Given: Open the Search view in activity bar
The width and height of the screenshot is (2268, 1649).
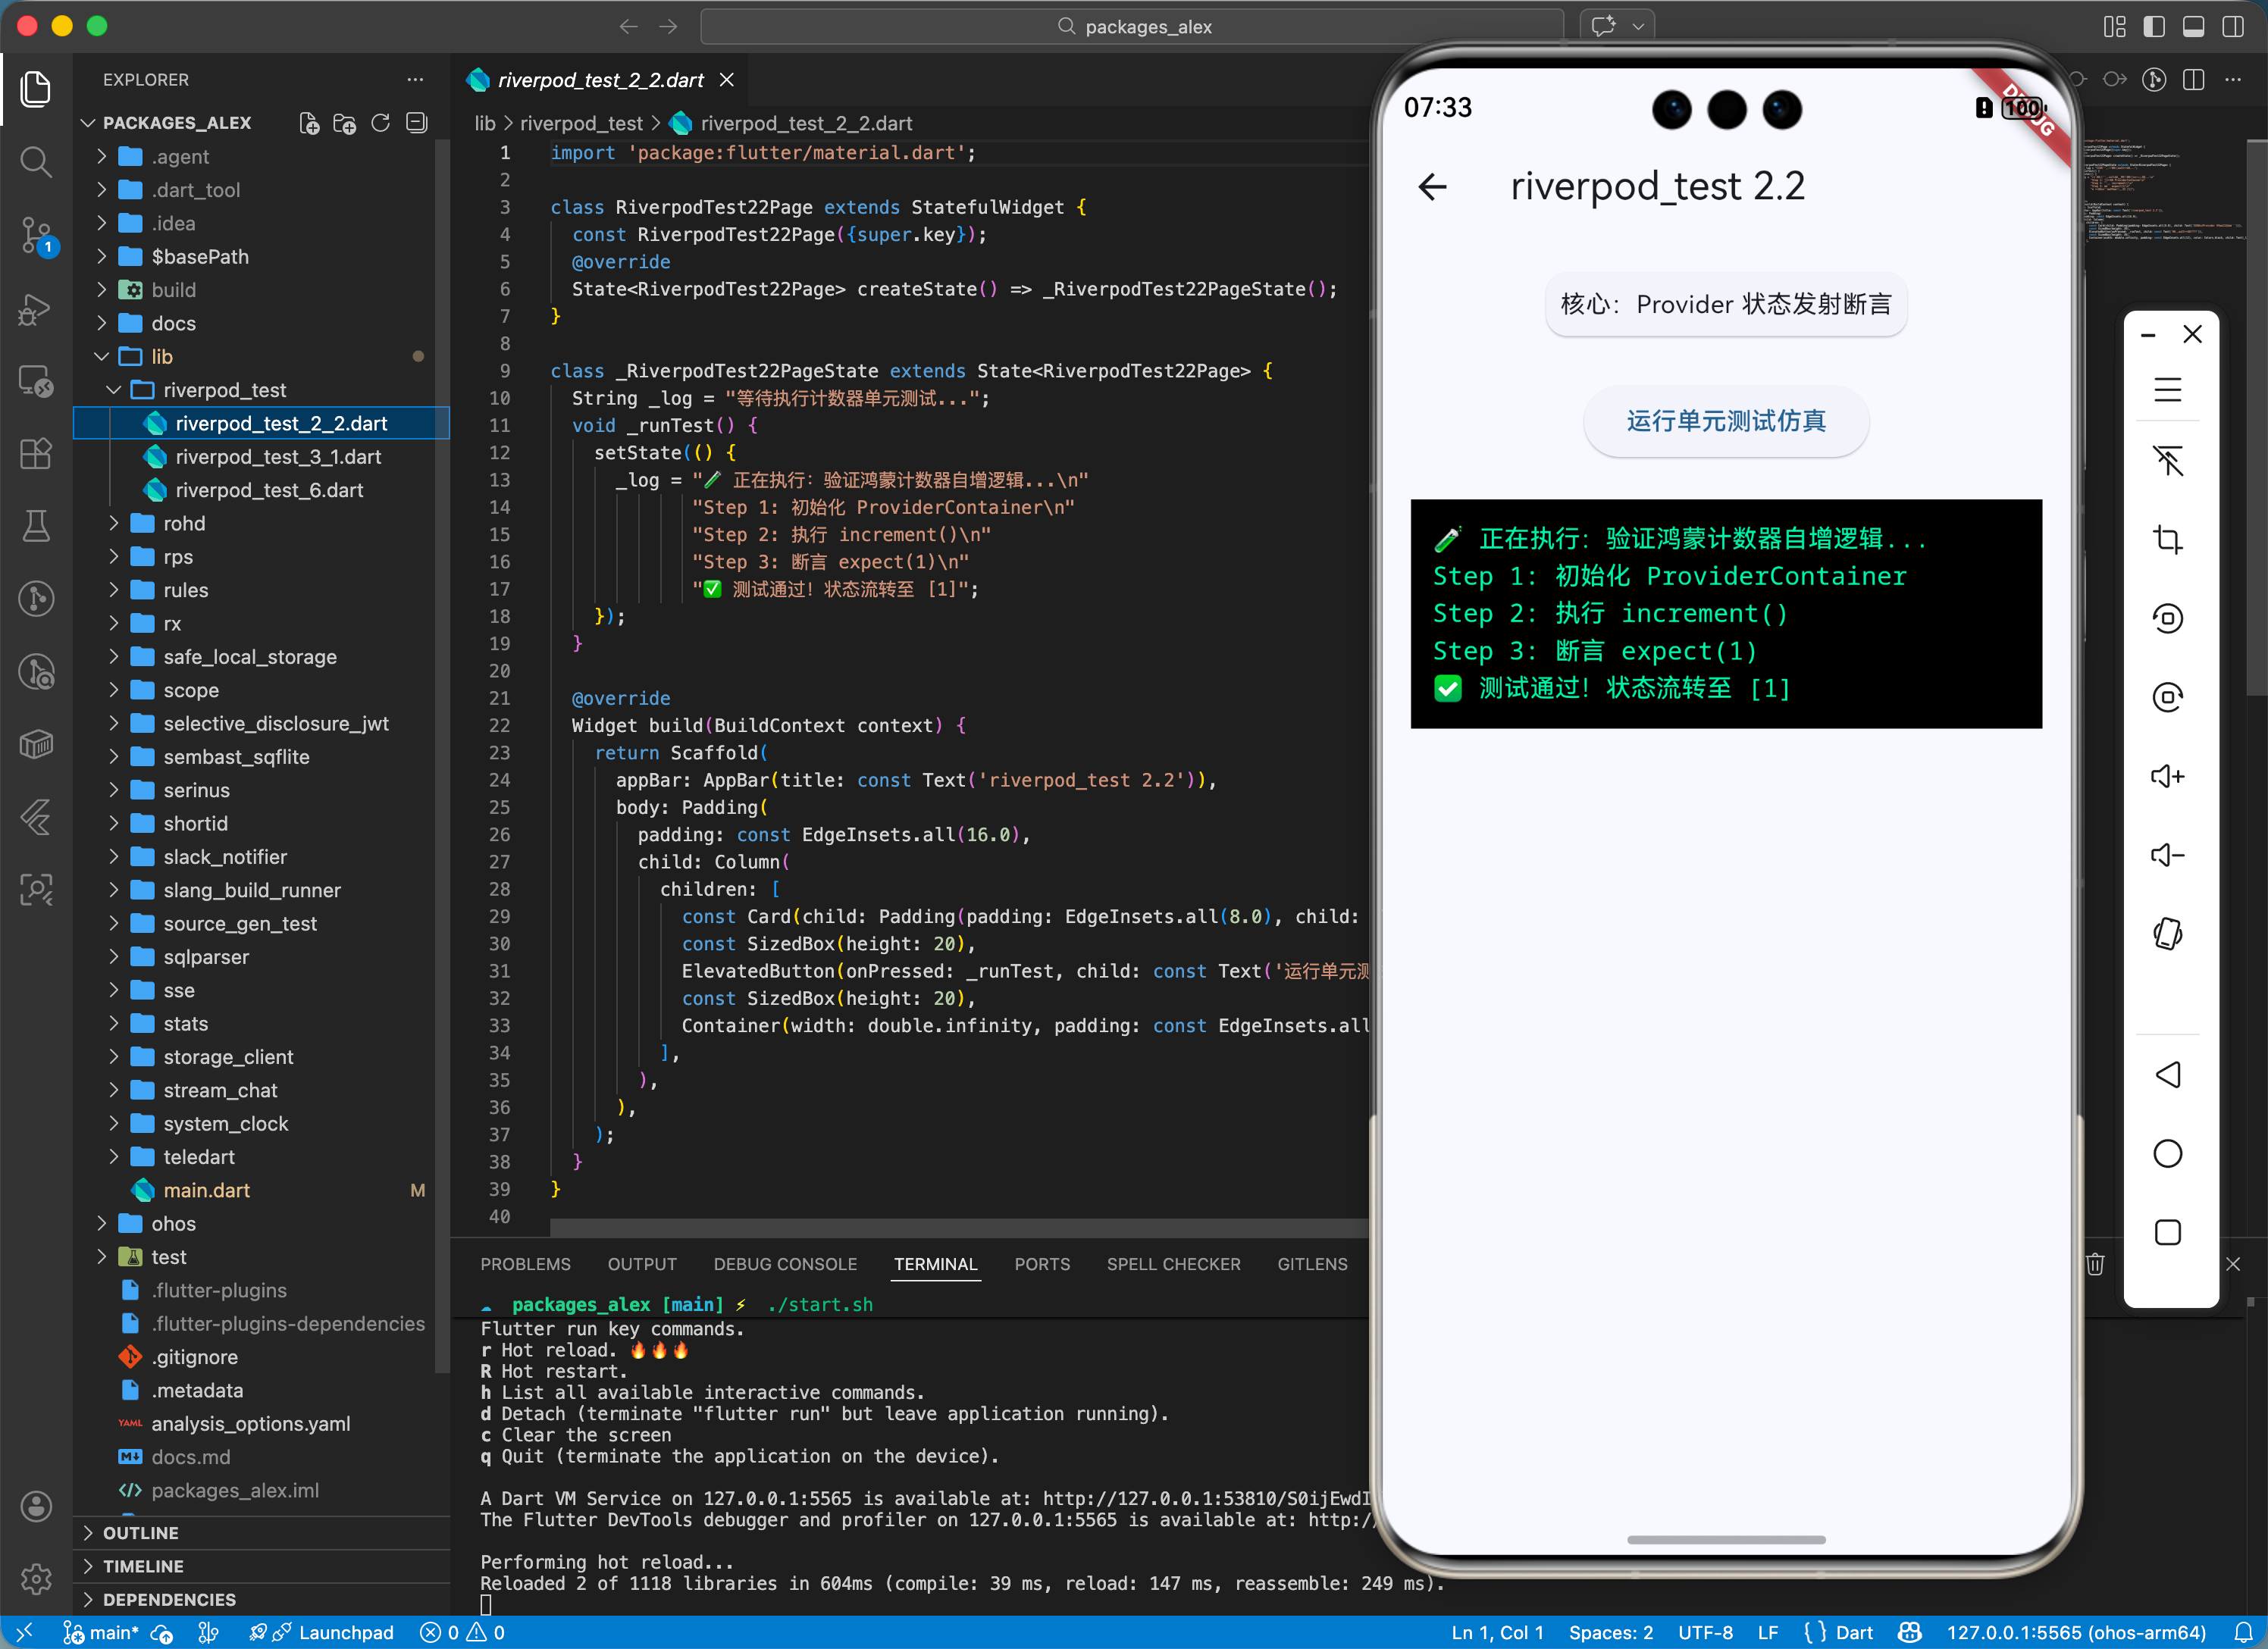Looking at the screenshot, I should 36,161.
